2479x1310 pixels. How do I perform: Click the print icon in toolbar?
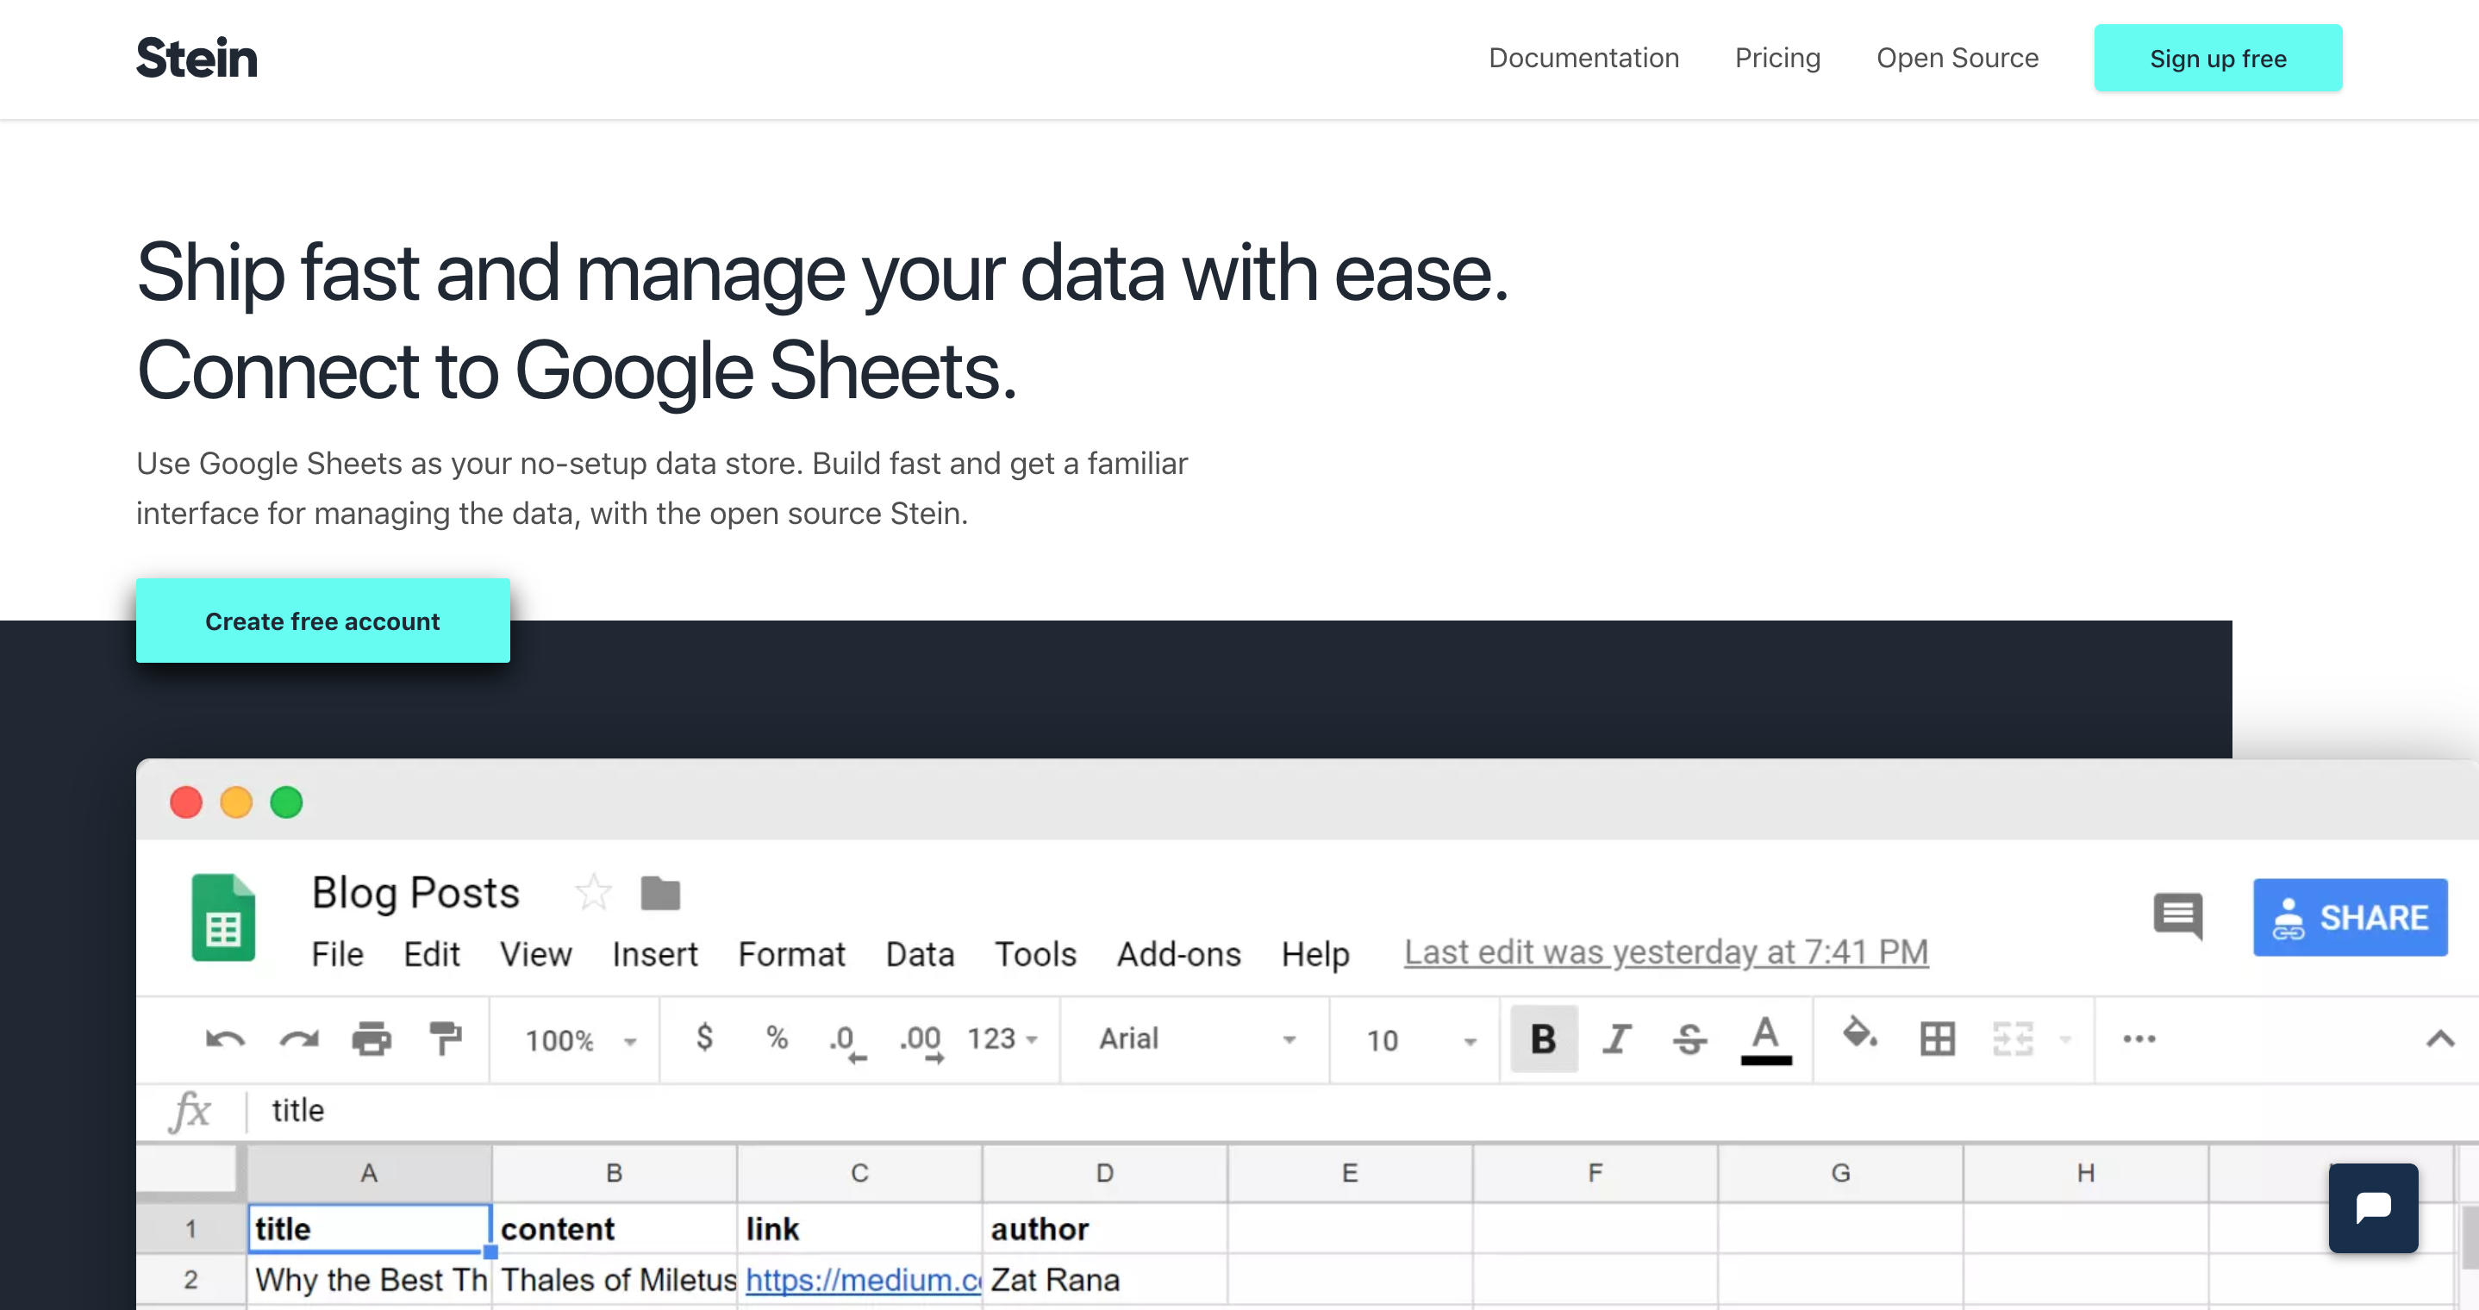click(372, 1039)
